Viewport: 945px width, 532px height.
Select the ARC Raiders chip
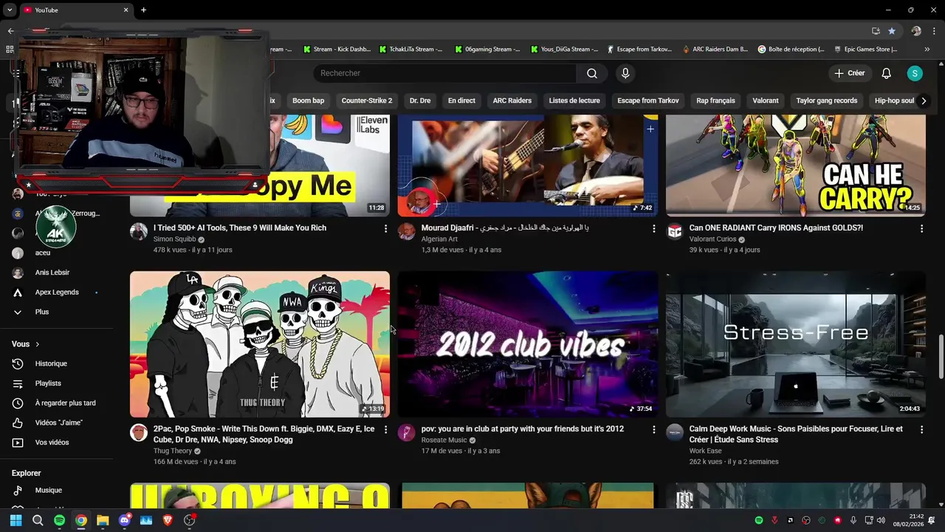(512, 100)
